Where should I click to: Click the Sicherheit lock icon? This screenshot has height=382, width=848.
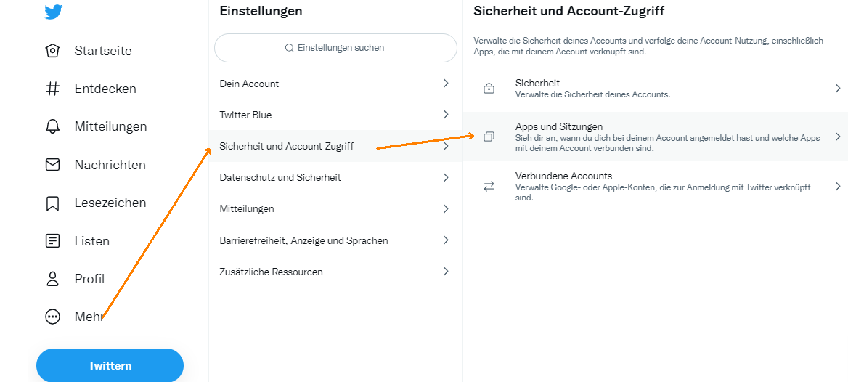(489, 89)
